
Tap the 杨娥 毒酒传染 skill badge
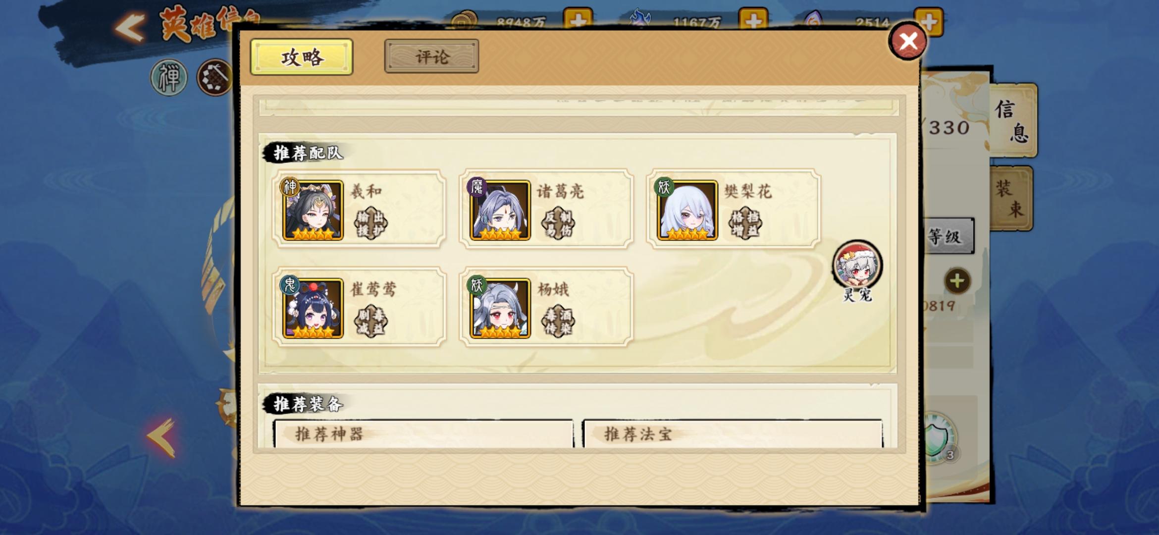click(558, 321)
